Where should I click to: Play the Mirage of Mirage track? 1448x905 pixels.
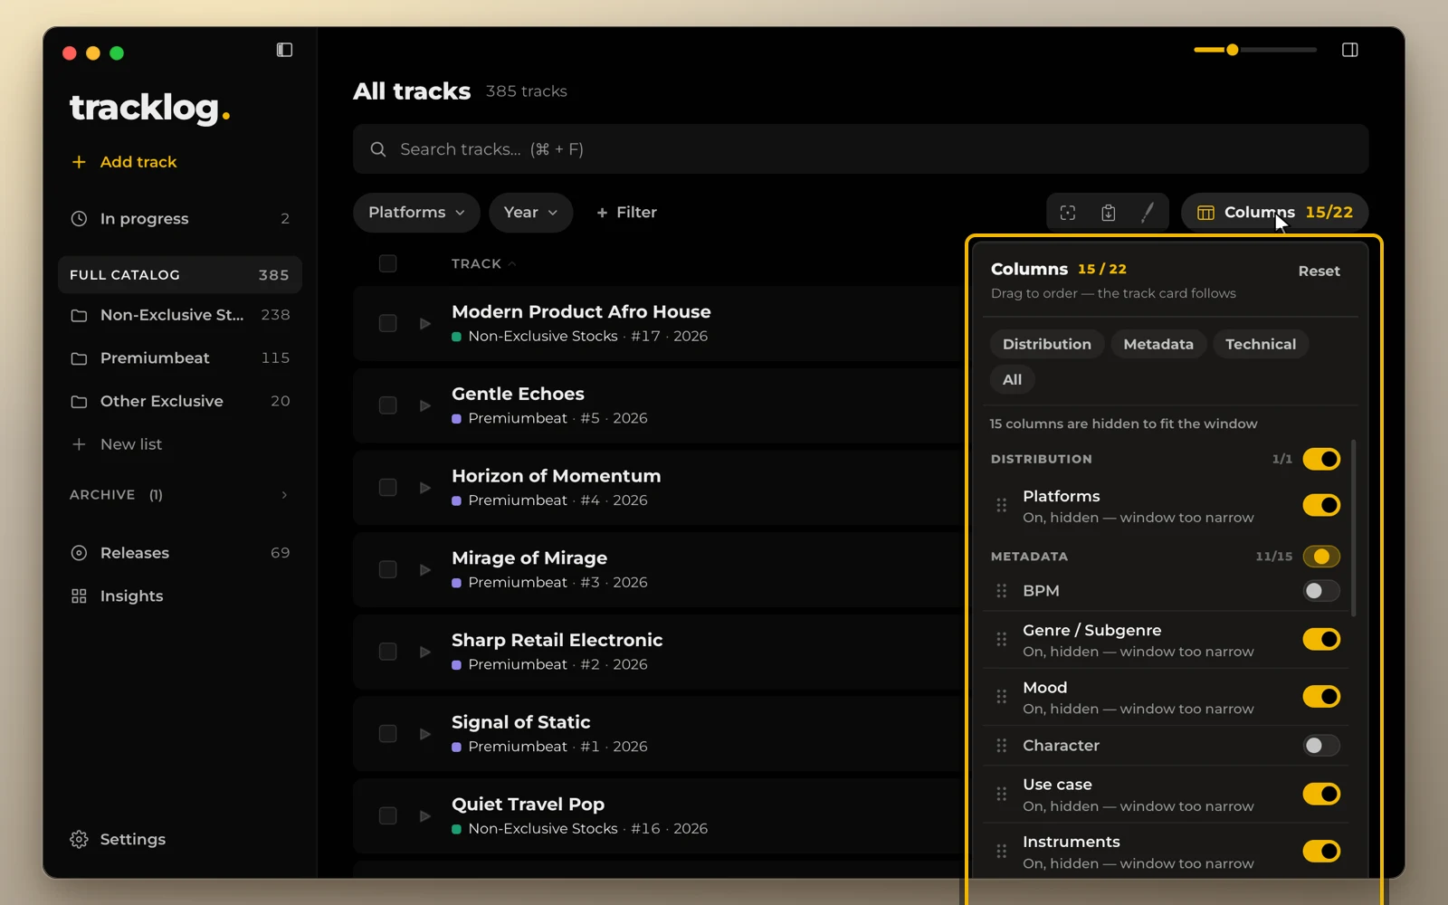(424, 569)
